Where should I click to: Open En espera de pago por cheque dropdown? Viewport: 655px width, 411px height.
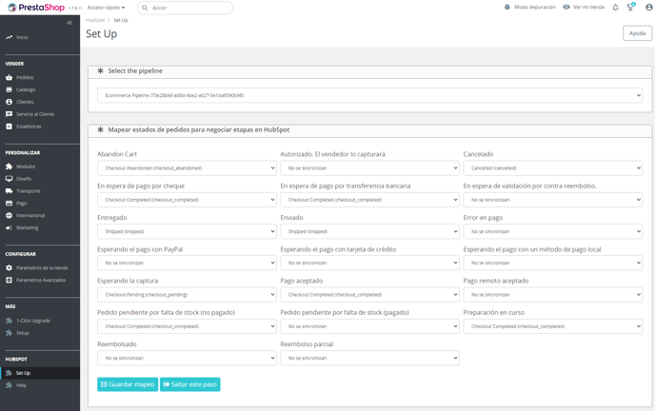point(187,200)
